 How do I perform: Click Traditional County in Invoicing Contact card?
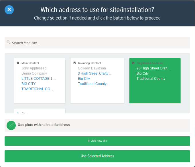tap(92, 84)
